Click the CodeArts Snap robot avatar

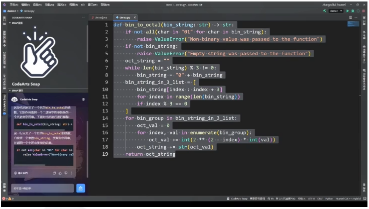[x=14, y=100]
